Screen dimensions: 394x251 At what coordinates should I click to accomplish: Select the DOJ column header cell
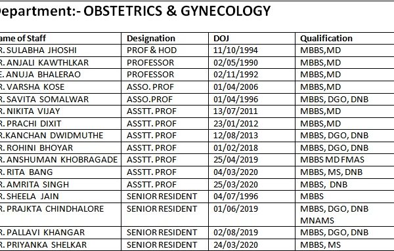[x=252, y=39]
